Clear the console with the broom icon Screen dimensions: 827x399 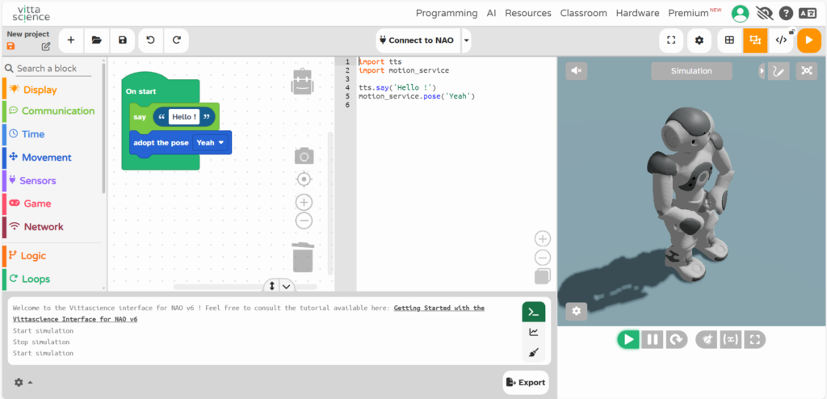[x=533, y=352]
